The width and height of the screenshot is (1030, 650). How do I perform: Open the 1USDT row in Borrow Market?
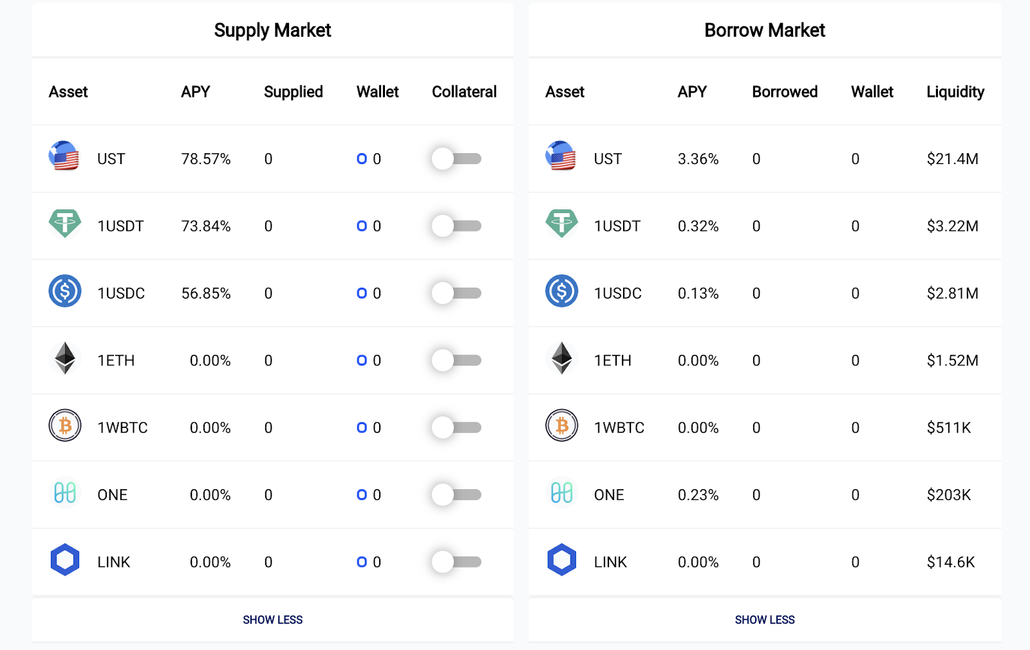coord(617,227)
